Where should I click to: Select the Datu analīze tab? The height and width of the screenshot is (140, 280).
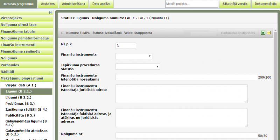[x=100, y=4]
